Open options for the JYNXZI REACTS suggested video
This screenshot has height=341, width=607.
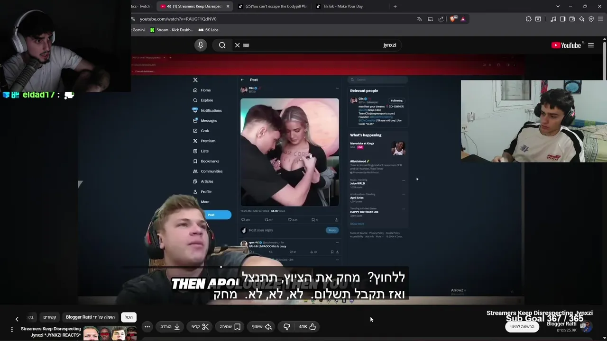coord(12,329)
